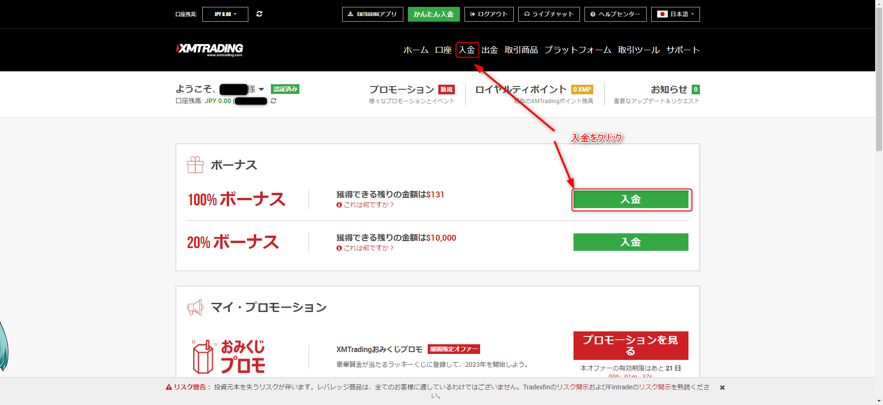Select 取引ツール menu item
The height and width of the screenshot is (405, 883).
click(638, 50)
